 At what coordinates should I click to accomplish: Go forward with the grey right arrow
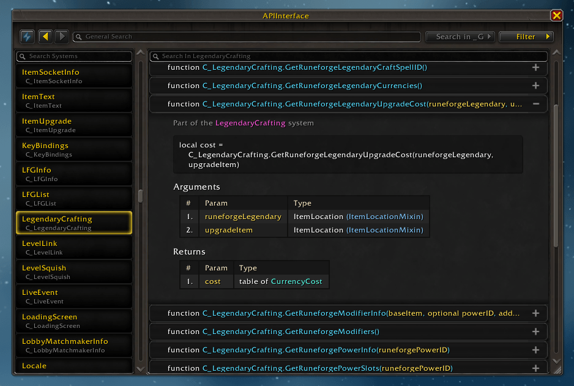(x=62, y=36)
